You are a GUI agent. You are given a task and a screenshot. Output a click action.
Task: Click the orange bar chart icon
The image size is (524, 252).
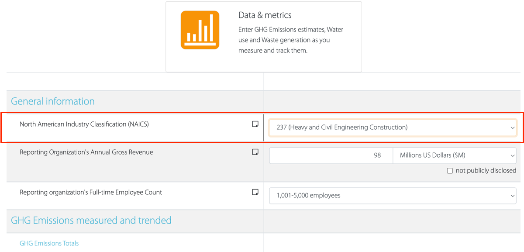[200, 30]
